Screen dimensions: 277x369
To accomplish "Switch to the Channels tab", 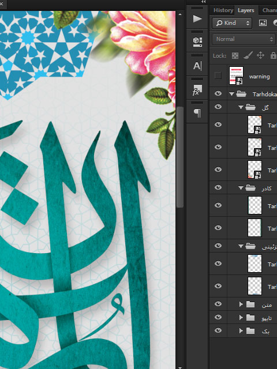I will 269,10.
